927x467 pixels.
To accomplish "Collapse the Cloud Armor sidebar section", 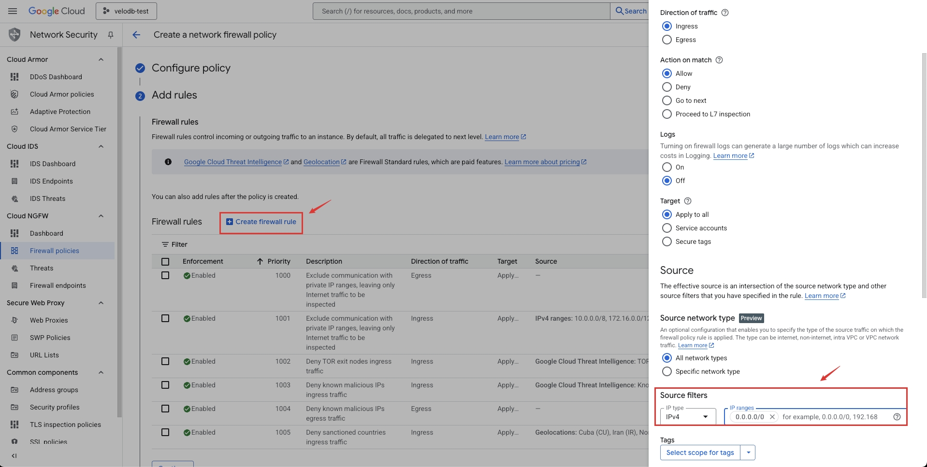I will pyautogui.click(x=101, y=59).
